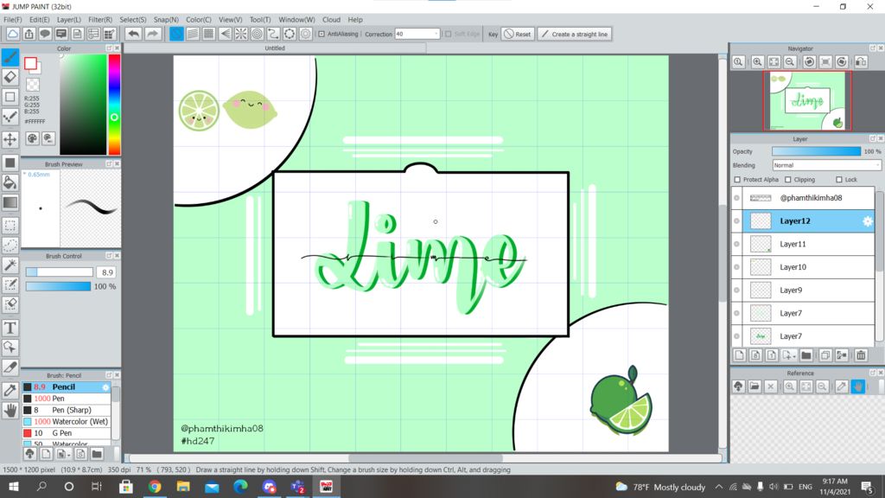Open the Select menu
Viewport: 885px width, 498px height.
(x=132, y=19)
